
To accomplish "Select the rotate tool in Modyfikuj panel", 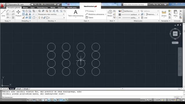I will [x=27, y=11].
